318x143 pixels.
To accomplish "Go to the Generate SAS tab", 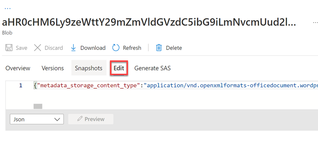I will point(153,68).
